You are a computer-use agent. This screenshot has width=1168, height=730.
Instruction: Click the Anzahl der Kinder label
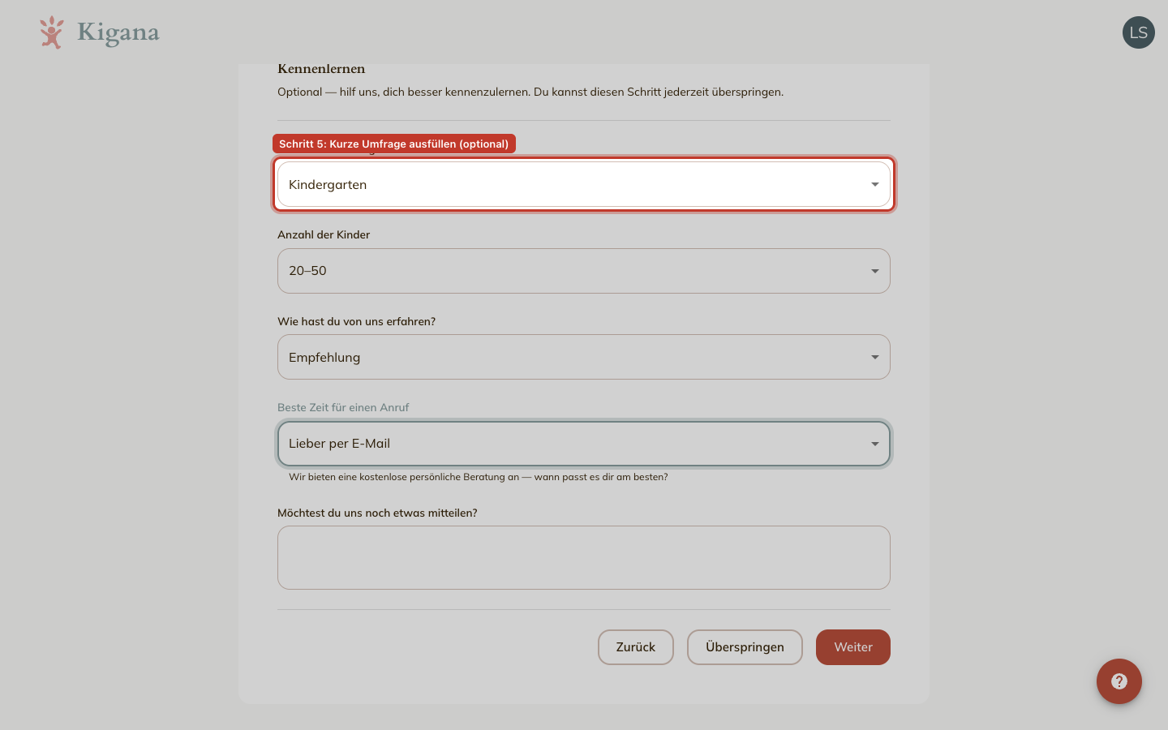click(x=324, y=234)
